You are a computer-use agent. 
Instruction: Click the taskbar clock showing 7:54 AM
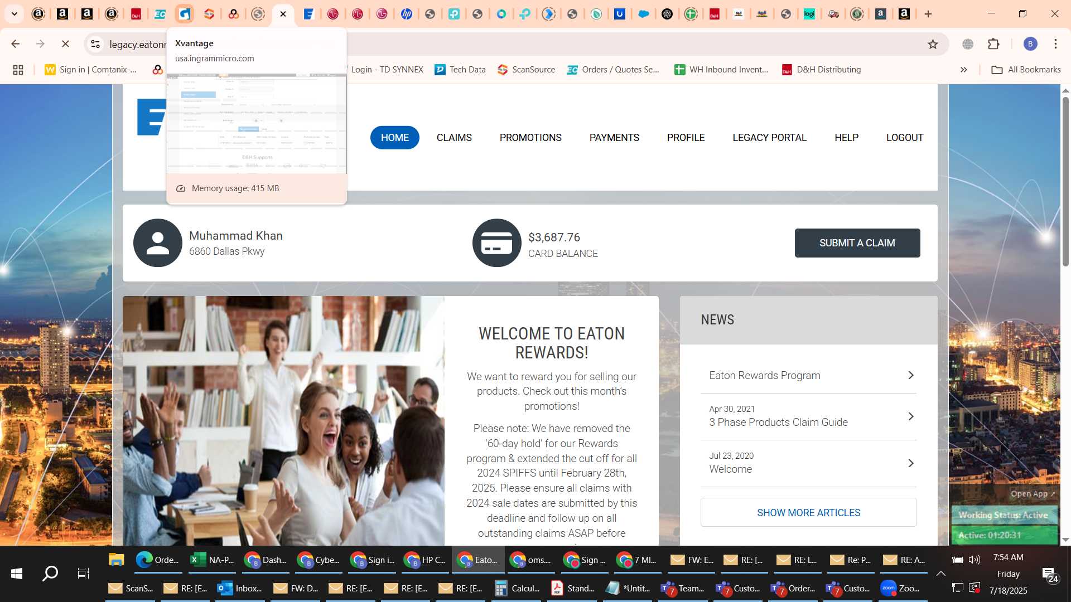pos(1008,557)
